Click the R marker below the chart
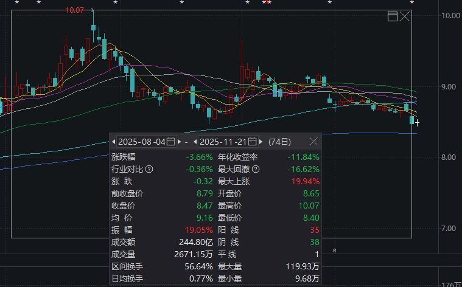 (x=335, y=251)
